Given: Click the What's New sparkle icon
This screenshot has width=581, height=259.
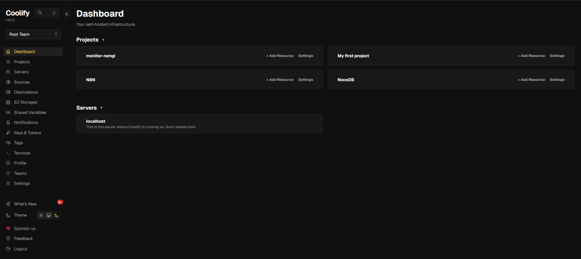Looking at the screenshot, I should pos(8,204).
